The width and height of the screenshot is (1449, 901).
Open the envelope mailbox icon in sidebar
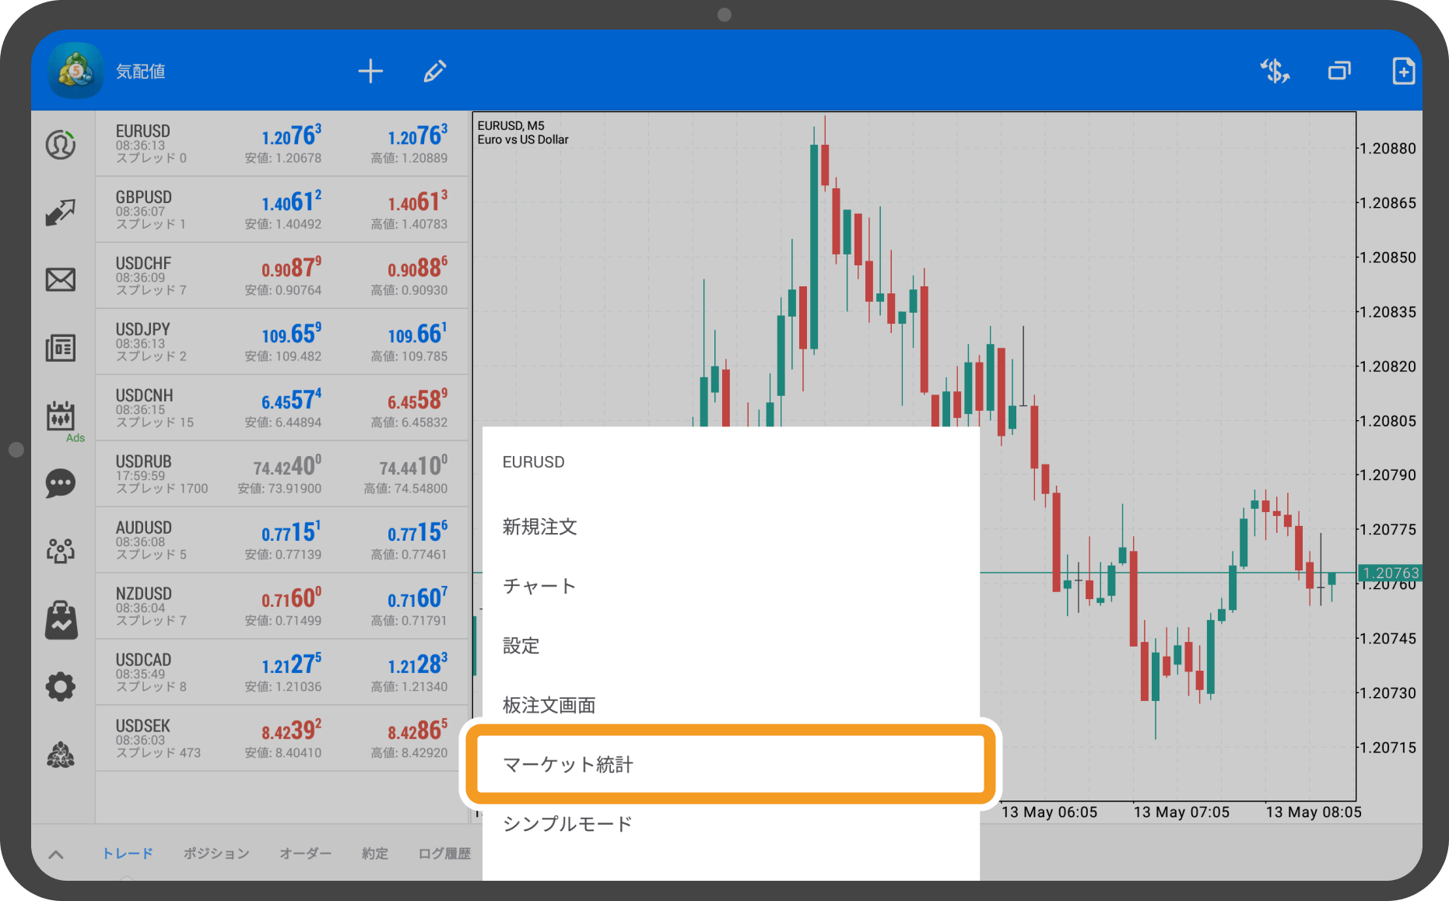coord(61,279)
